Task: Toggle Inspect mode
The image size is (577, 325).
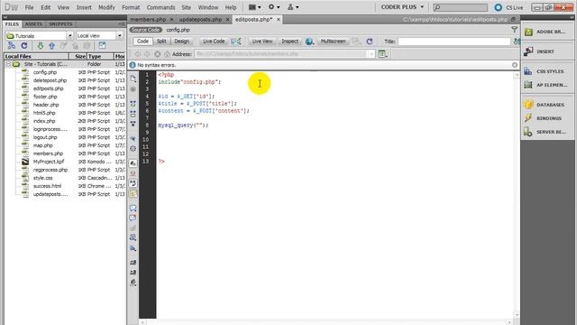Action: pos(290,42)
